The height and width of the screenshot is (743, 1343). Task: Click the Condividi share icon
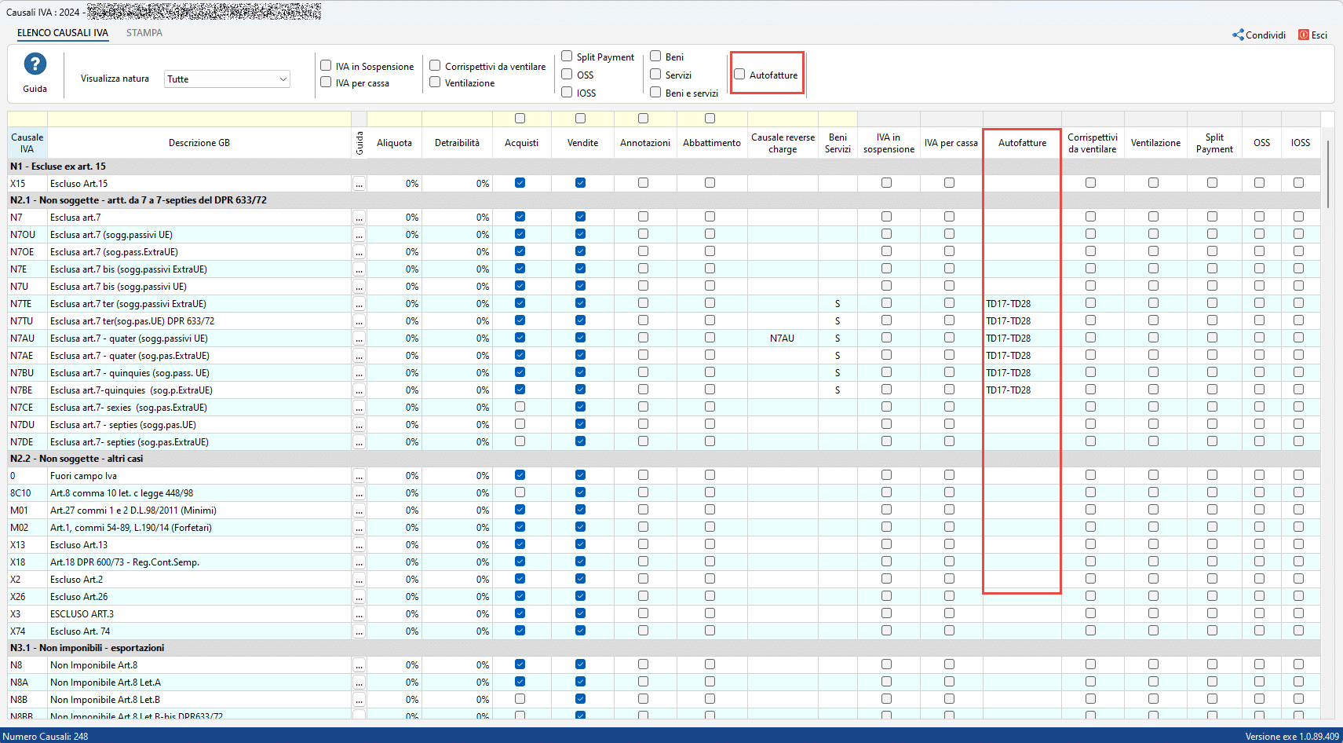click(1238, 35)
